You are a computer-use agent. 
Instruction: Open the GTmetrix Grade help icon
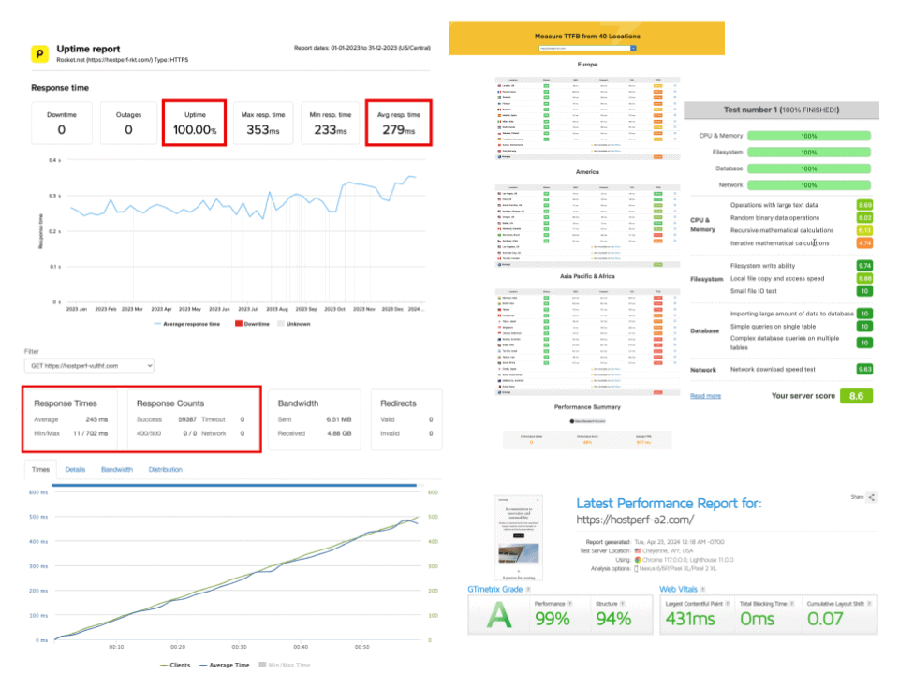pyautogui.click(x=528, y=589)
